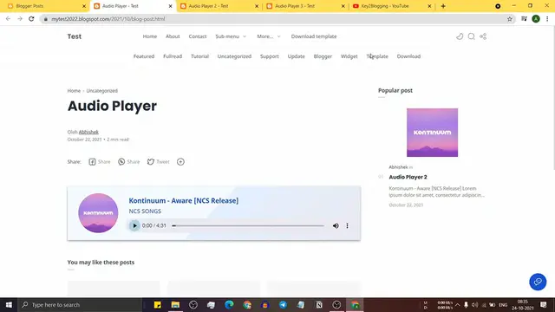Bookmark this page with star

click(510, 19)
